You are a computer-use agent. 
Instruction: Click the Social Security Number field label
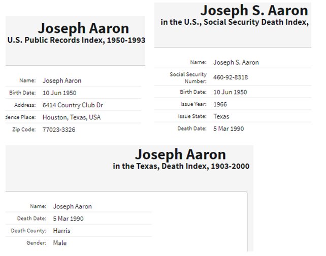(x=188, y=77)
